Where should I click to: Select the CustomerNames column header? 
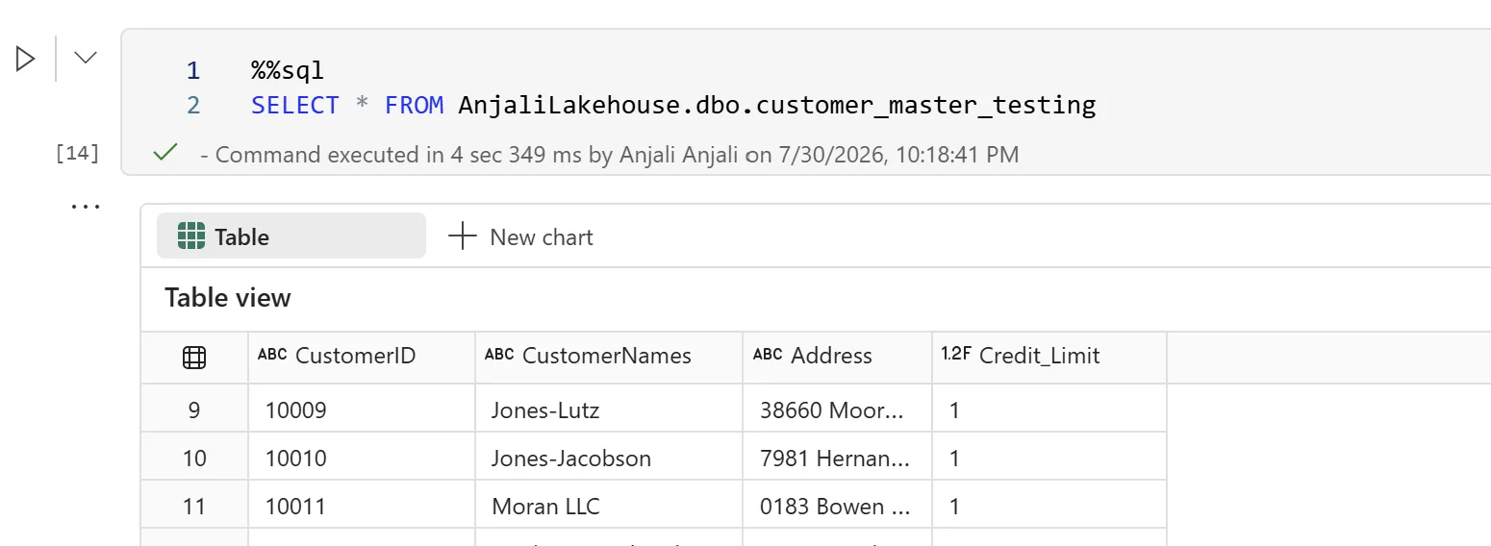tap(608, 357)
